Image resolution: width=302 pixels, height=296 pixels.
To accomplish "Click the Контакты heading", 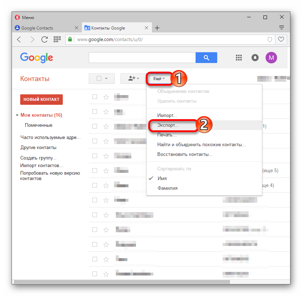I will coord(35,79).
